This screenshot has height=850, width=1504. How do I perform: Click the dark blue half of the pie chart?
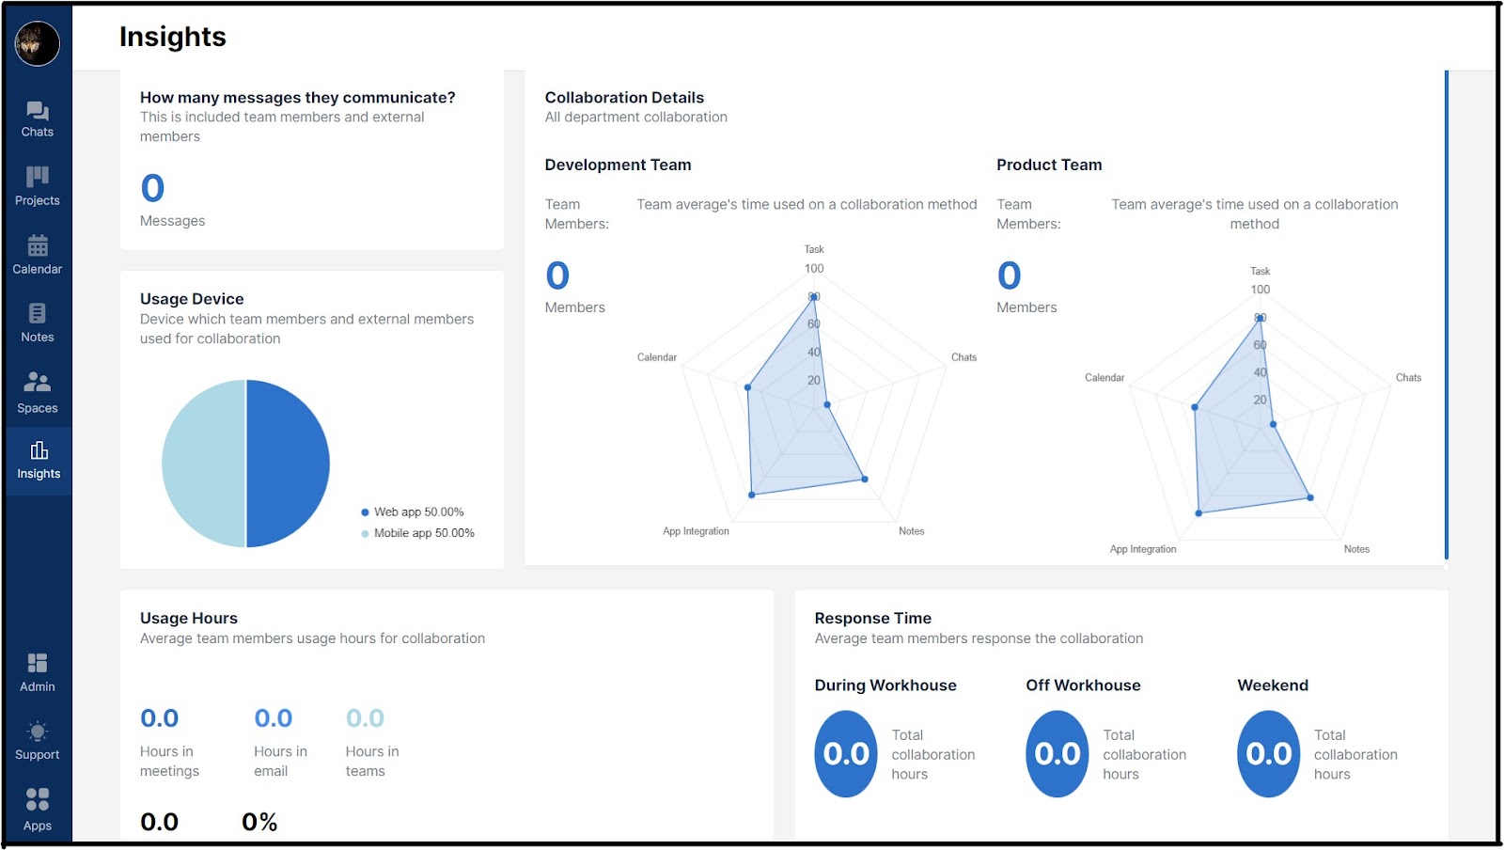(288, 464)
